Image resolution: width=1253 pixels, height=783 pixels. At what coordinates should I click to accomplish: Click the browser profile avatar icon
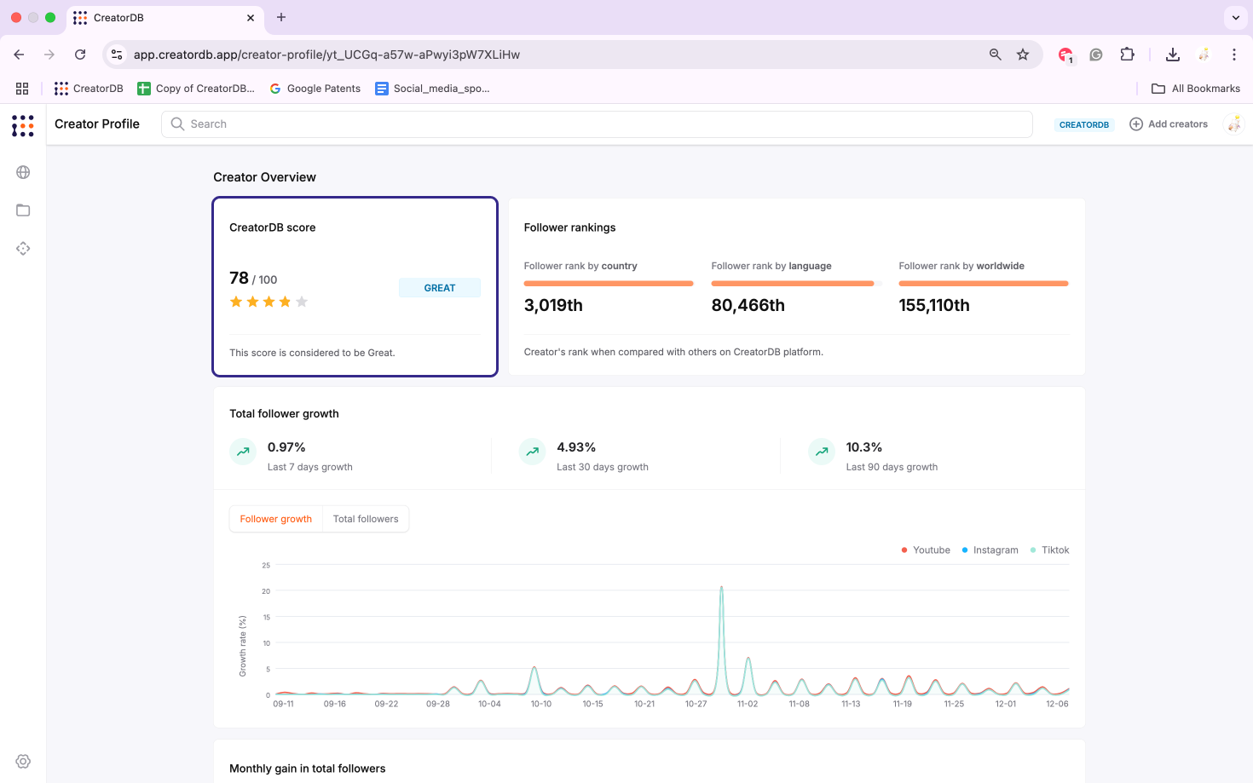1204,55
